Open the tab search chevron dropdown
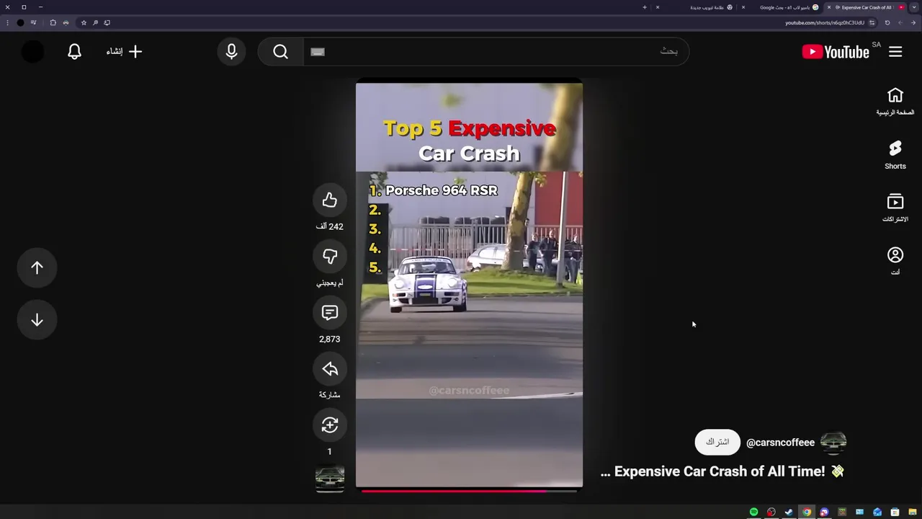922x519 pixels. 913,7
